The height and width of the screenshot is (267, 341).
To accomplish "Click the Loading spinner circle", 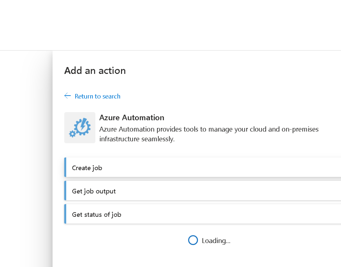I will pos(193,240).
